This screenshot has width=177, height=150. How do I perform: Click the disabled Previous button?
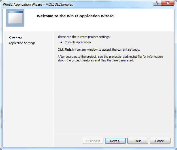point(93,141)
